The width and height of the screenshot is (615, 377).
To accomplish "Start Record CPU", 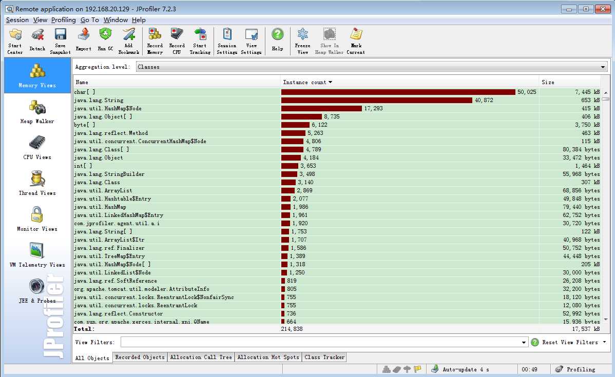I will (x=177, y=41).
